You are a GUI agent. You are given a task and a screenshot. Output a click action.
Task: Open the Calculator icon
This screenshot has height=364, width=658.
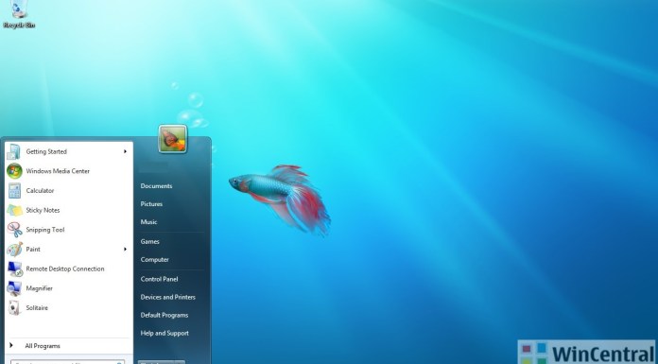14,191
